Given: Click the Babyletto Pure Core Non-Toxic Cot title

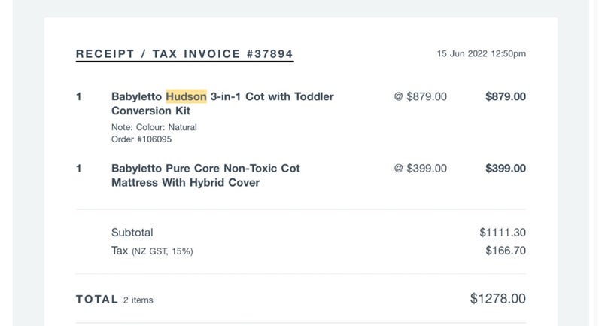Looking at the screenshot, I should tap(205, 168).
